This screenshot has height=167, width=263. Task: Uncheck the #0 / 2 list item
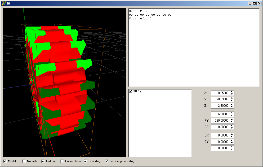(131, 91)
